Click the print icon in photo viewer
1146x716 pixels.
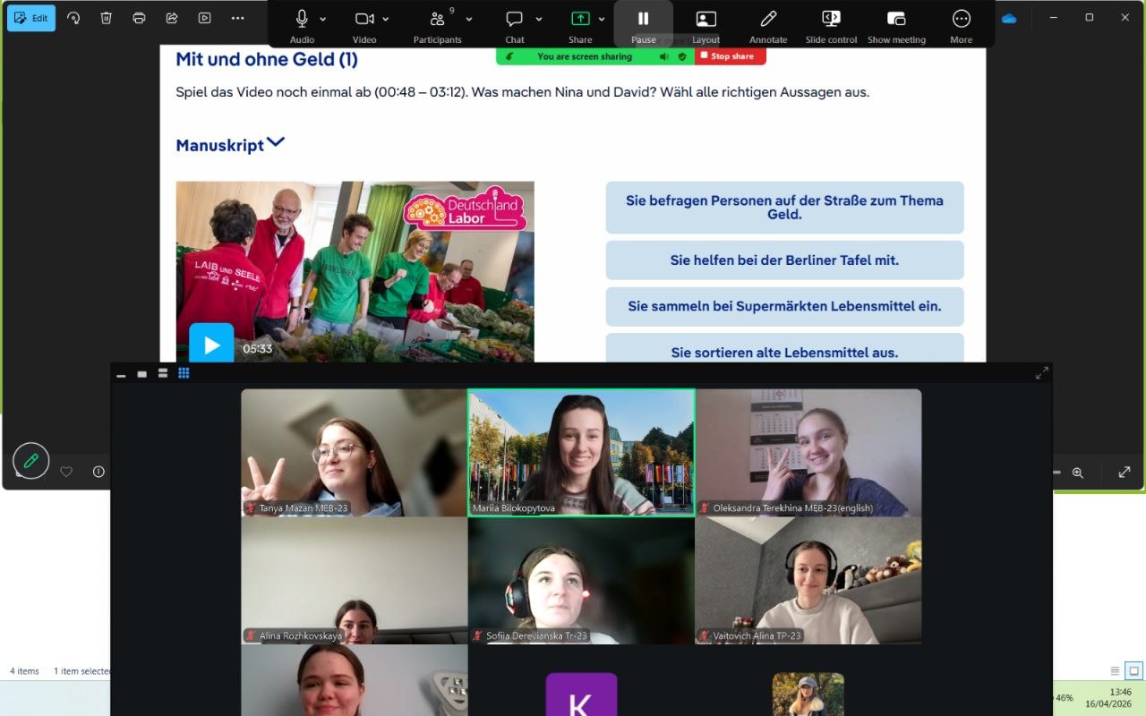coord(139,18)
